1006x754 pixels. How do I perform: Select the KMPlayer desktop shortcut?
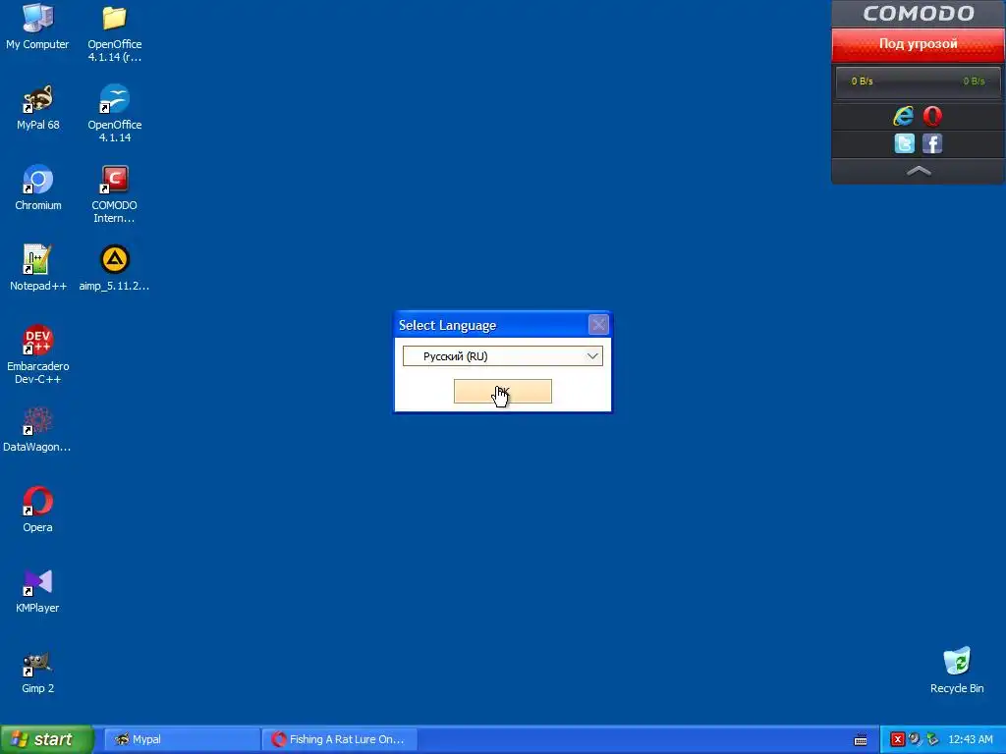38,590
